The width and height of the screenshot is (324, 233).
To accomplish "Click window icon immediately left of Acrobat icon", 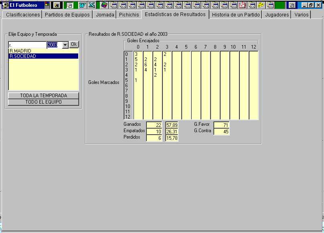I will [233, 5].
